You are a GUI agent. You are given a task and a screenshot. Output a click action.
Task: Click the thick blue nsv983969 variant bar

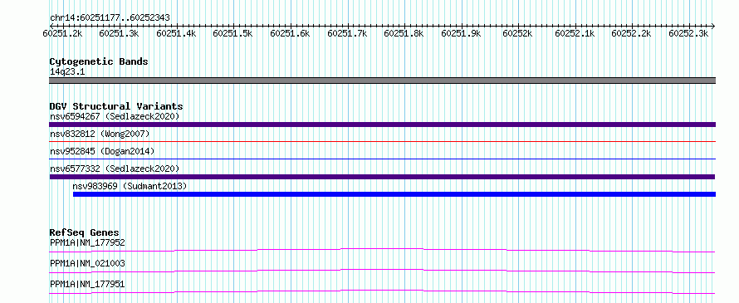[x=394, y=194]
